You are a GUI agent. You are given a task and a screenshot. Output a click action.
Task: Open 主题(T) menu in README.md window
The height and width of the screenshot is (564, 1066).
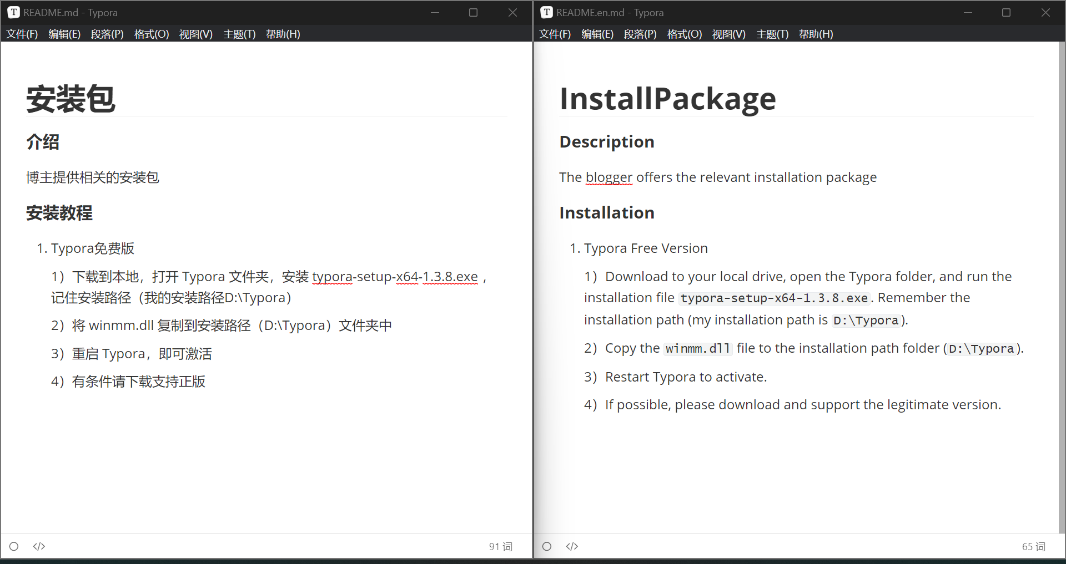click(x=239, y=34)
